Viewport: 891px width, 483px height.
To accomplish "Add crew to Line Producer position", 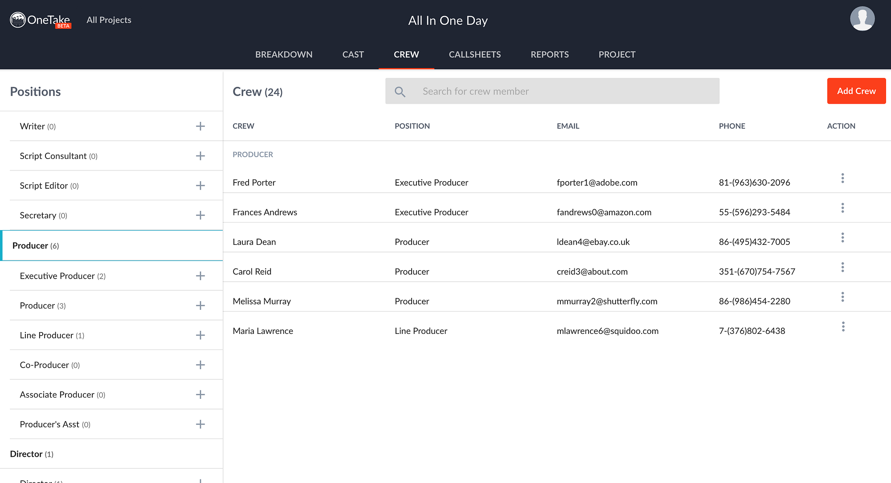I will (x=200, y=335).
